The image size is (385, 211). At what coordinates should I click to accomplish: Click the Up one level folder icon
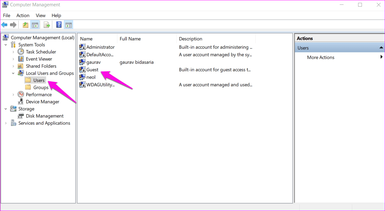[x=25, y=25]
